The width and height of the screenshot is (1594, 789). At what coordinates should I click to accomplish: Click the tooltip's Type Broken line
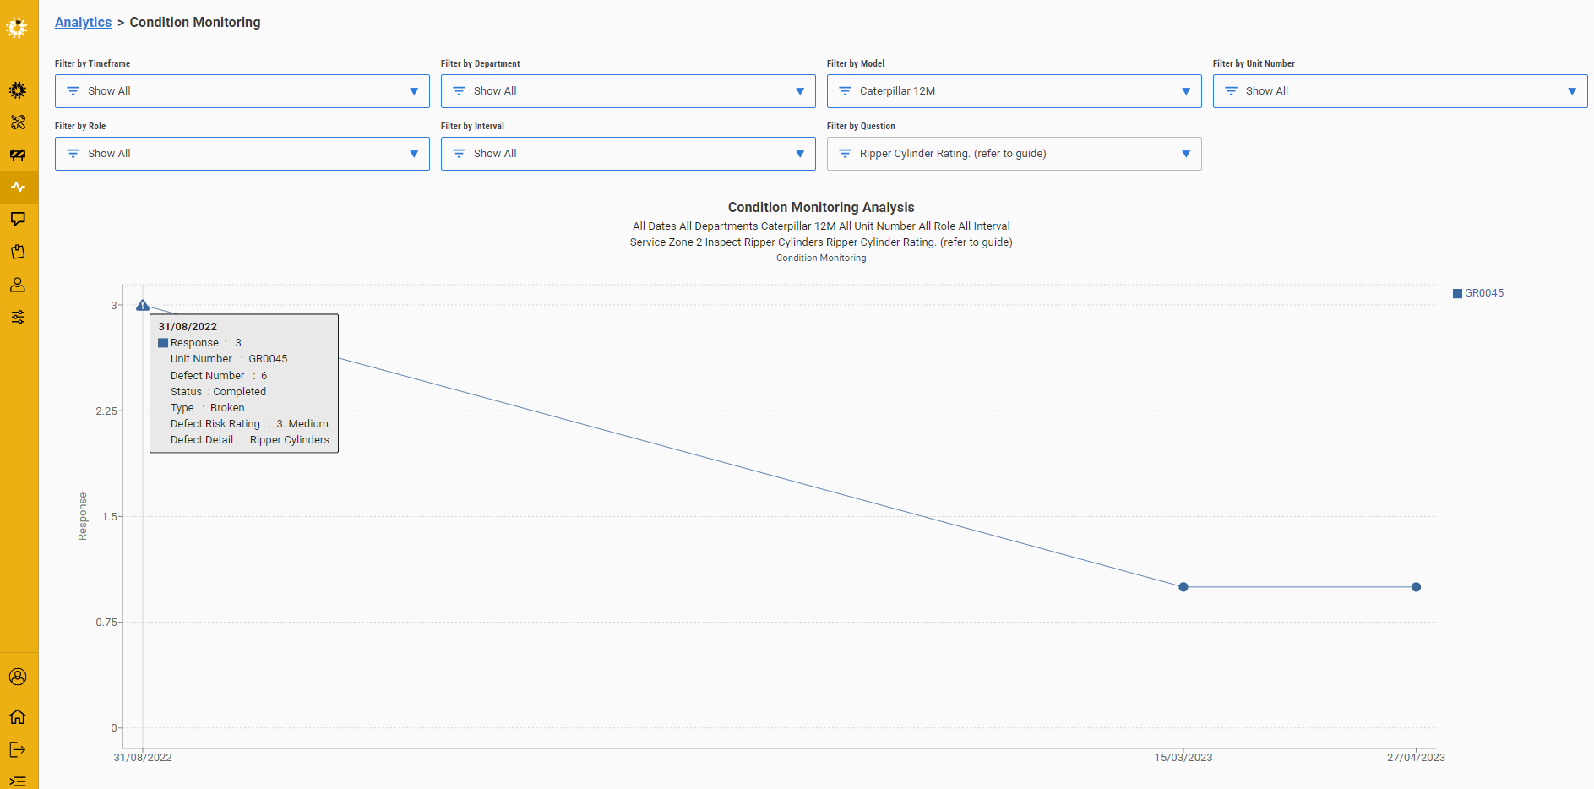[x=207, y=408]
